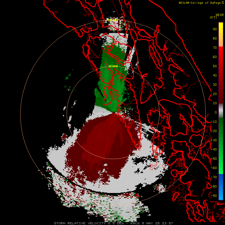Click the 70 value on velocity scale
Screen dimensions: 225x225
(x=215, y=48)
